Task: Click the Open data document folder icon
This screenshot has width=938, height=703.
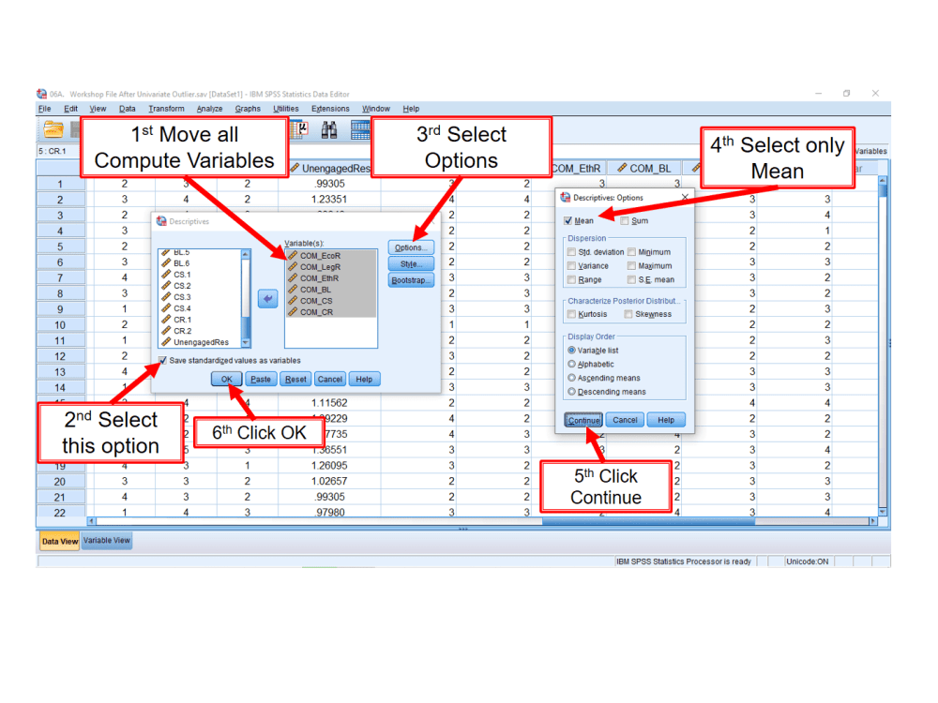Action: [x=53, y=131]
